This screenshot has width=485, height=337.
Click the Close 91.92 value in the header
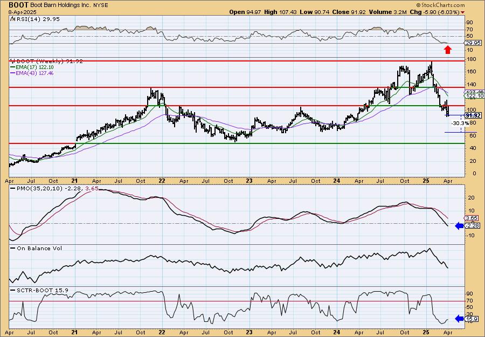[x=349, y=12]
